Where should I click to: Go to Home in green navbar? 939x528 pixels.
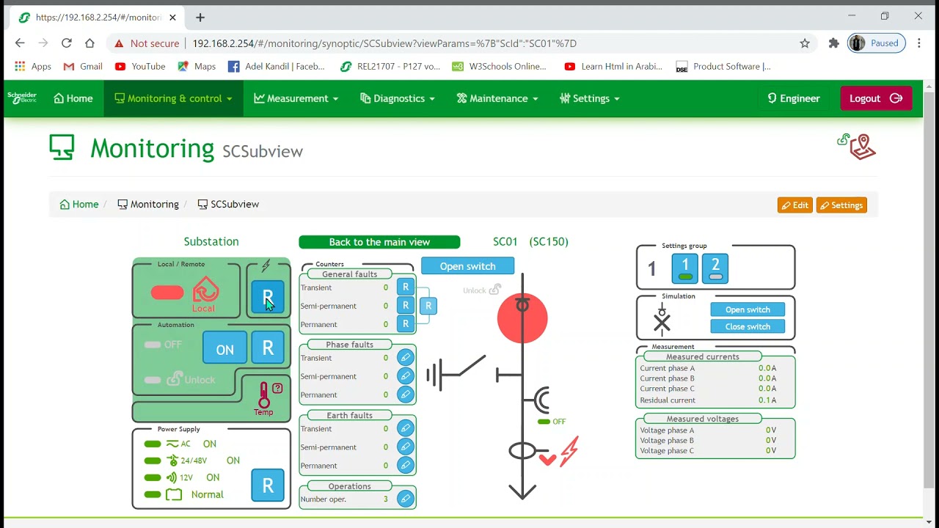tap(73, 98)
